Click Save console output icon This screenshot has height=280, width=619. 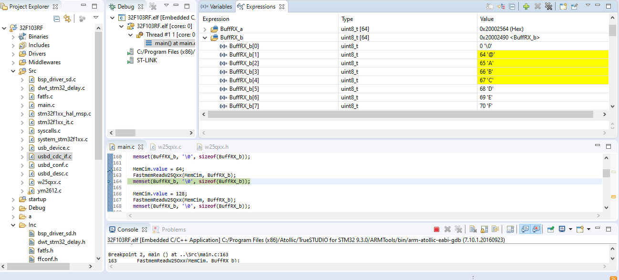click(510, 229)
